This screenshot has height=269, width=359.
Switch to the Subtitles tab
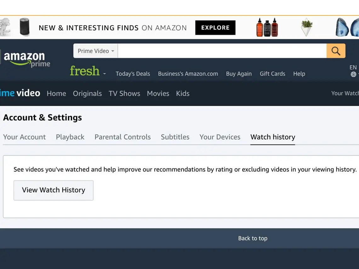tap(175, 137)
